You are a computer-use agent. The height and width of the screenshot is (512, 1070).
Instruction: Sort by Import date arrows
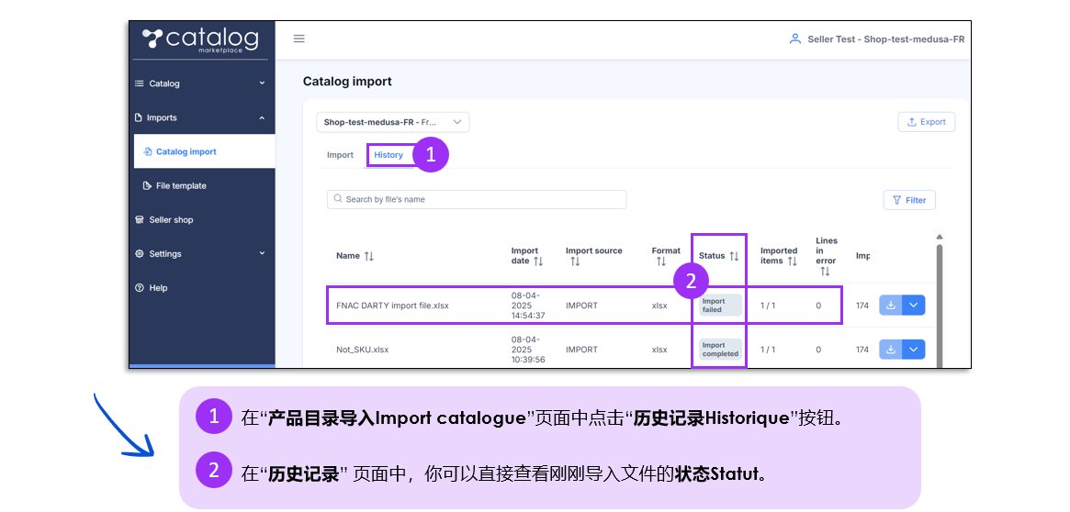tap(538, 262)
